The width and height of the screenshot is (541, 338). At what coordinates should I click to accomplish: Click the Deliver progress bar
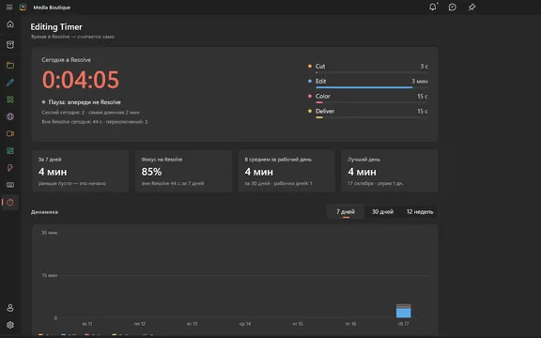[372, 117]
